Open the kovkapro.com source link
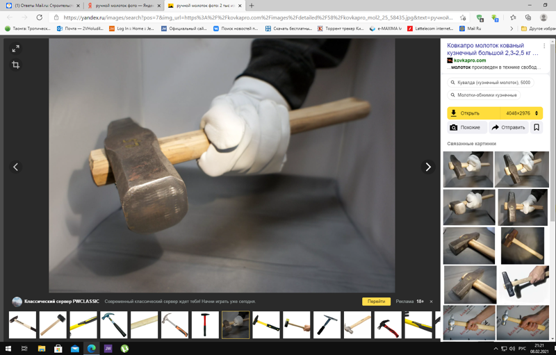Image resolution: width=556 pixels, height=355 pixels. click(470, 60)
